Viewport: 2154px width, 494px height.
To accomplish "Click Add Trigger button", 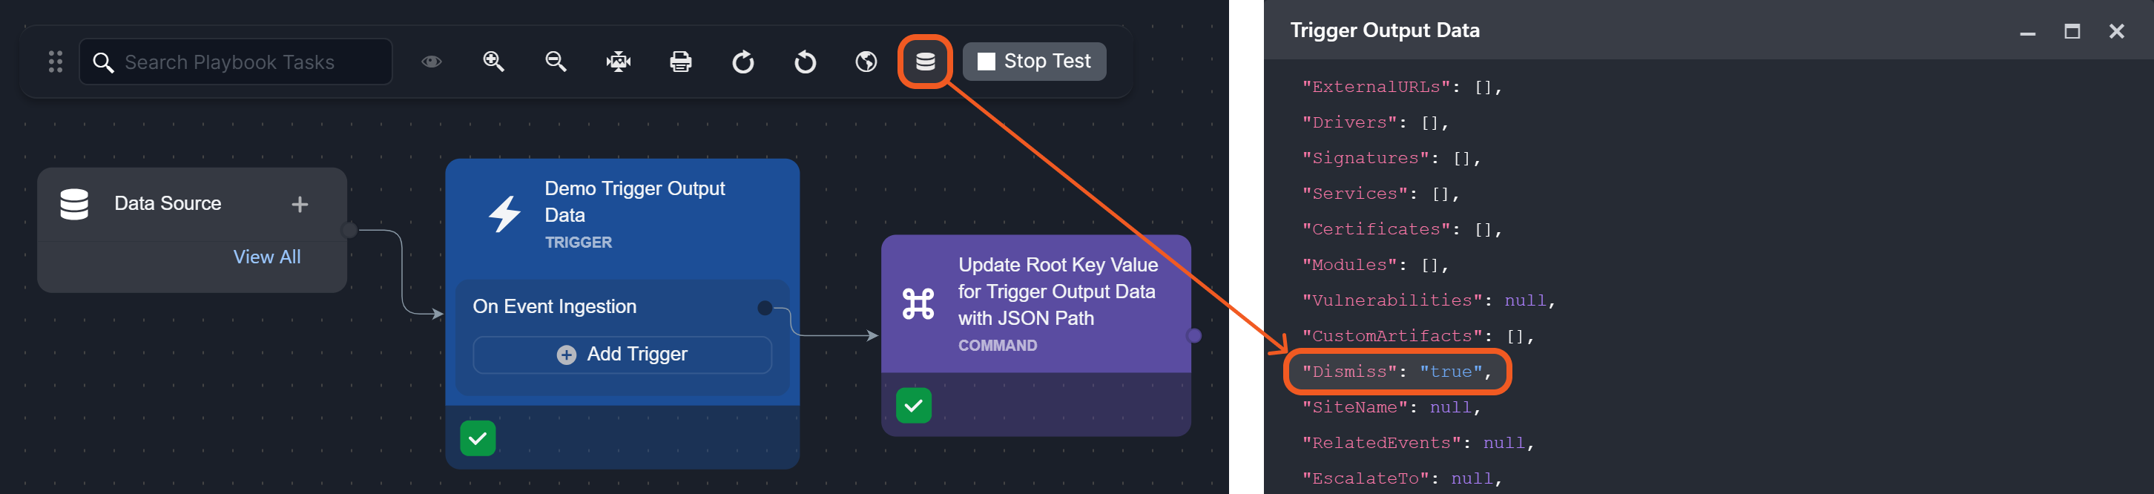I will (x=622, y=355).
